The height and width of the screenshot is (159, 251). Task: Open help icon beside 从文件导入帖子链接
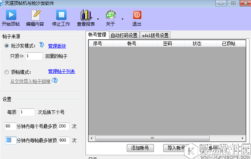pos(55,80)
